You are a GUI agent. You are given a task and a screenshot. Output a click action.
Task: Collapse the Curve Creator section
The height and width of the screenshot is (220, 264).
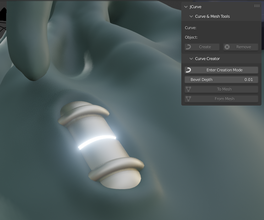point(191,59)
